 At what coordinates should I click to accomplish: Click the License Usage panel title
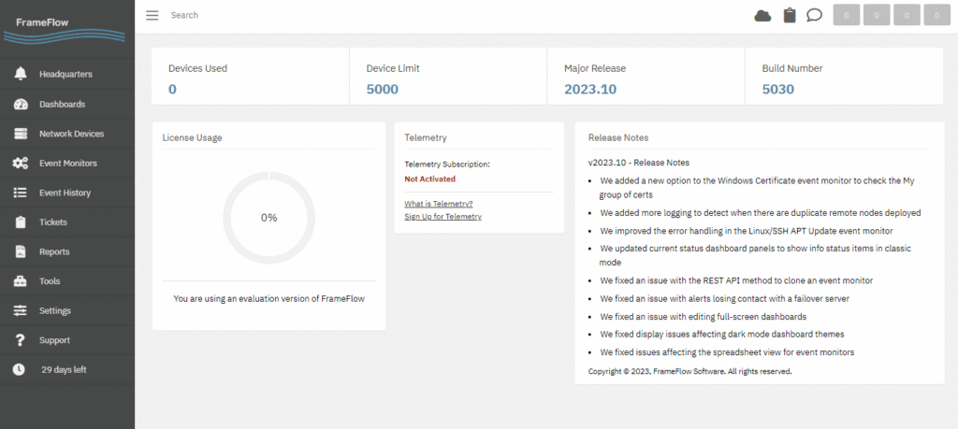192,137
